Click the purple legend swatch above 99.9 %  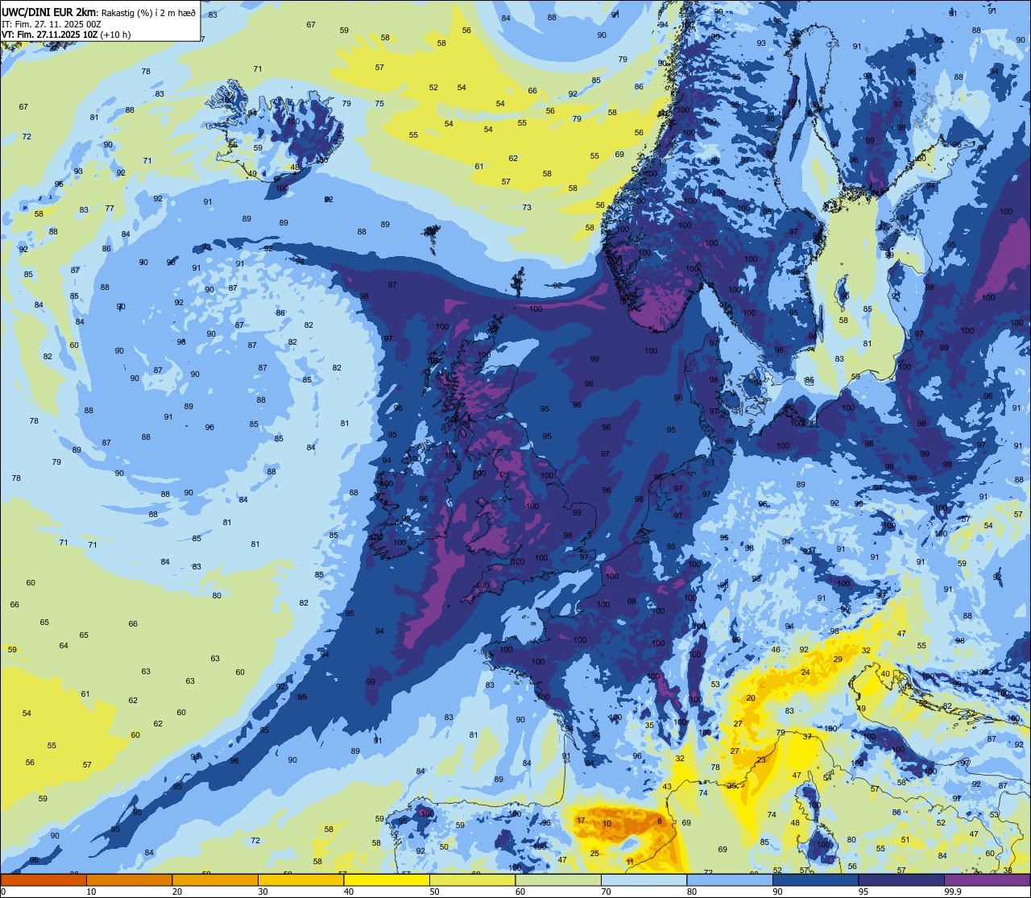987,880
